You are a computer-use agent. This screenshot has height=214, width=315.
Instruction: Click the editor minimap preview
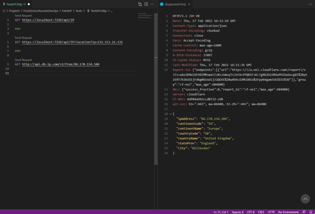pyautogui.click(x=146, y=16)
